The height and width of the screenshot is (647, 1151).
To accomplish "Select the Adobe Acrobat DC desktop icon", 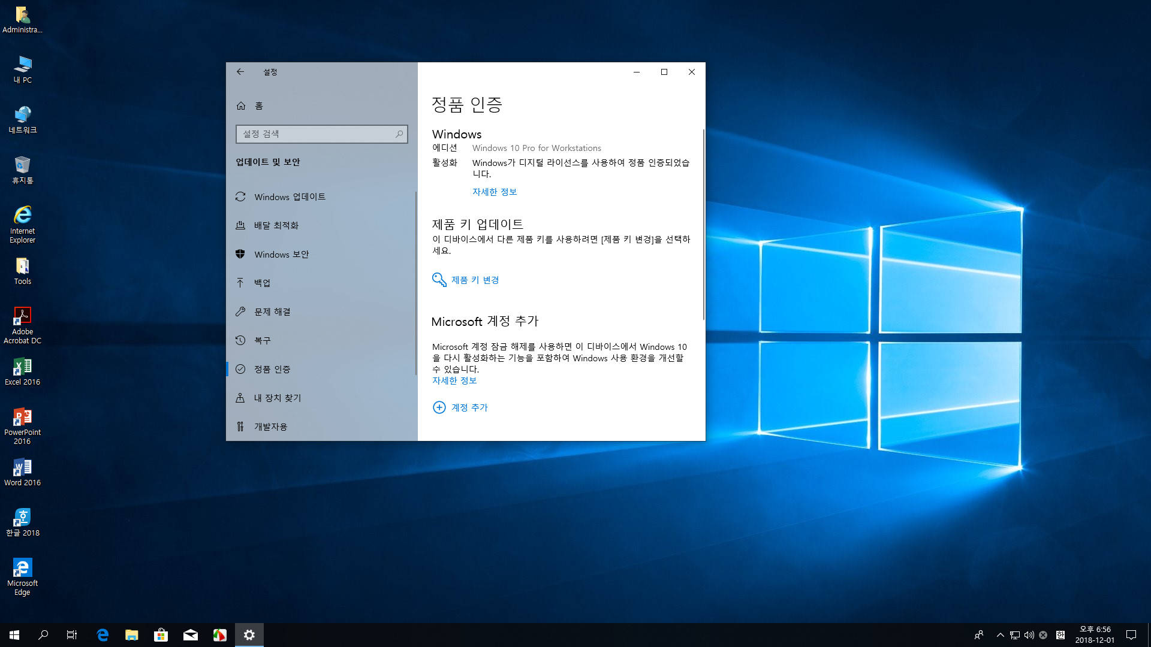I will [x=22, y=325].
